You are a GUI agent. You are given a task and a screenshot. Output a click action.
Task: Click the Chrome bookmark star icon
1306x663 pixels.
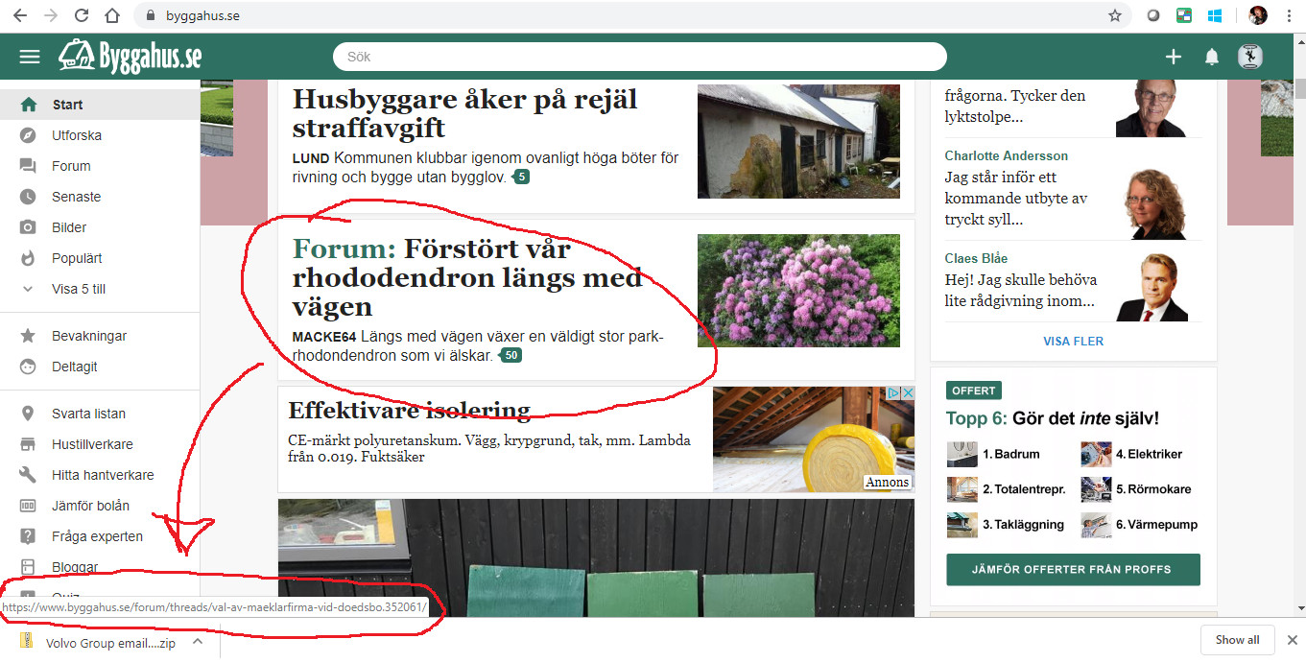[1114, 15]
